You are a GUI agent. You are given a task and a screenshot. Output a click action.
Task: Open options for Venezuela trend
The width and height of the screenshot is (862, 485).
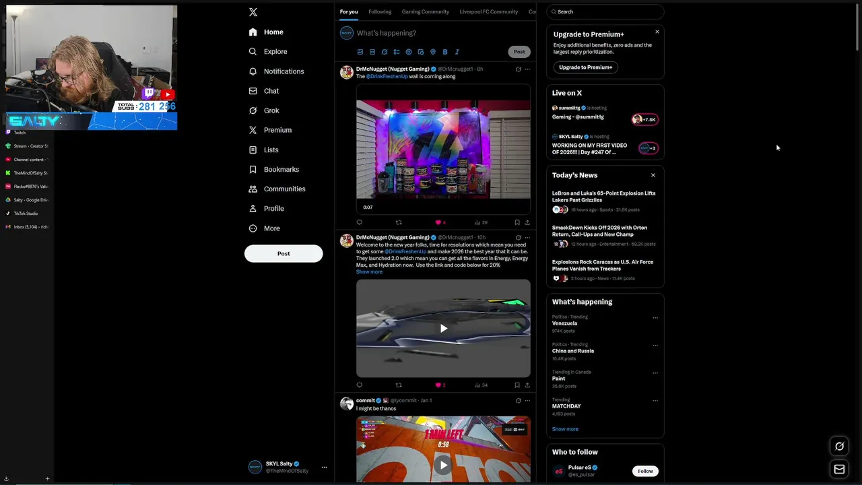pyautogui.click(x=655, y=317)
